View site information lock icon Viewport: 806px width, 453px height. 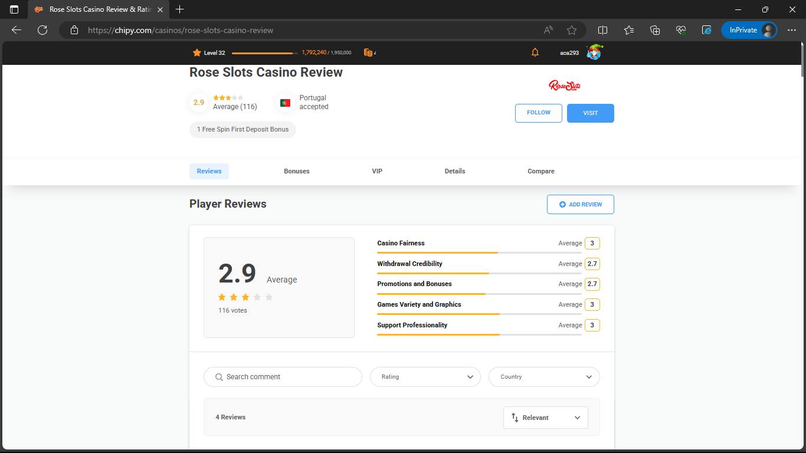tap(74, 30)
